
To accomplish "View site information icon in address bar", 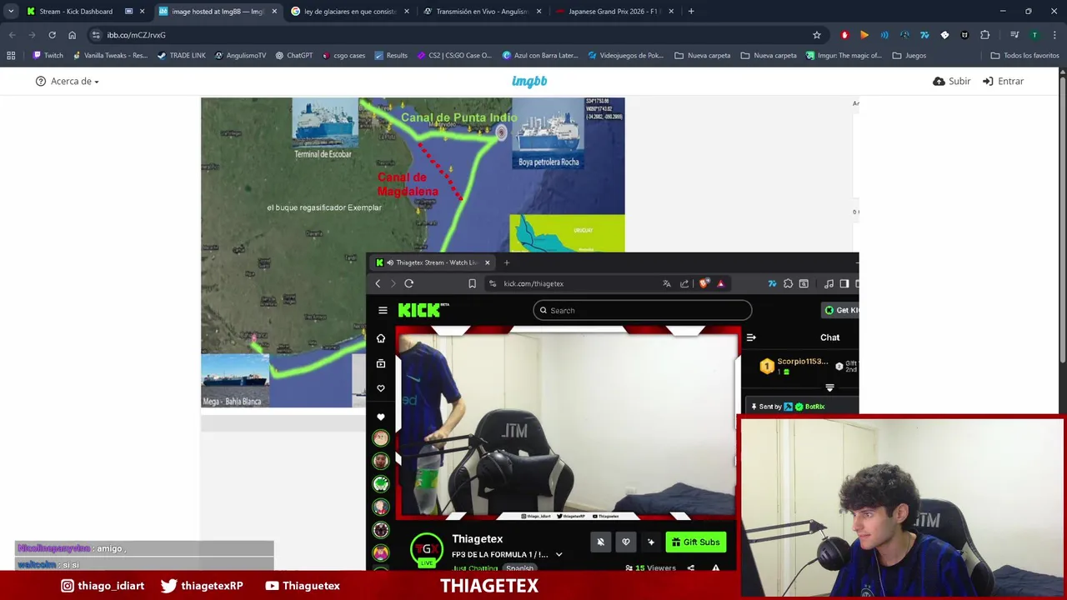I will click(x=96, y=35).
